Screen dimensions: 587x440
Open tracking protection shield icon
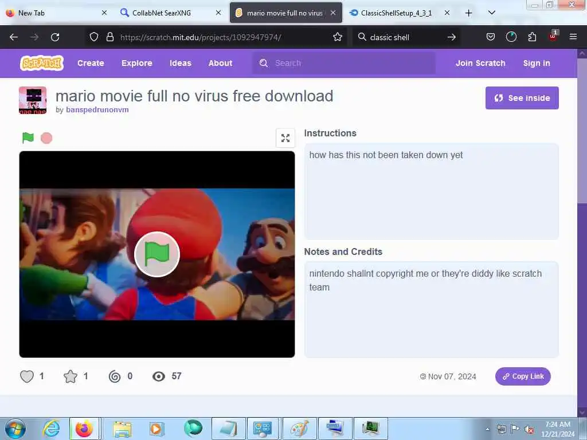[x=94, y=37]
